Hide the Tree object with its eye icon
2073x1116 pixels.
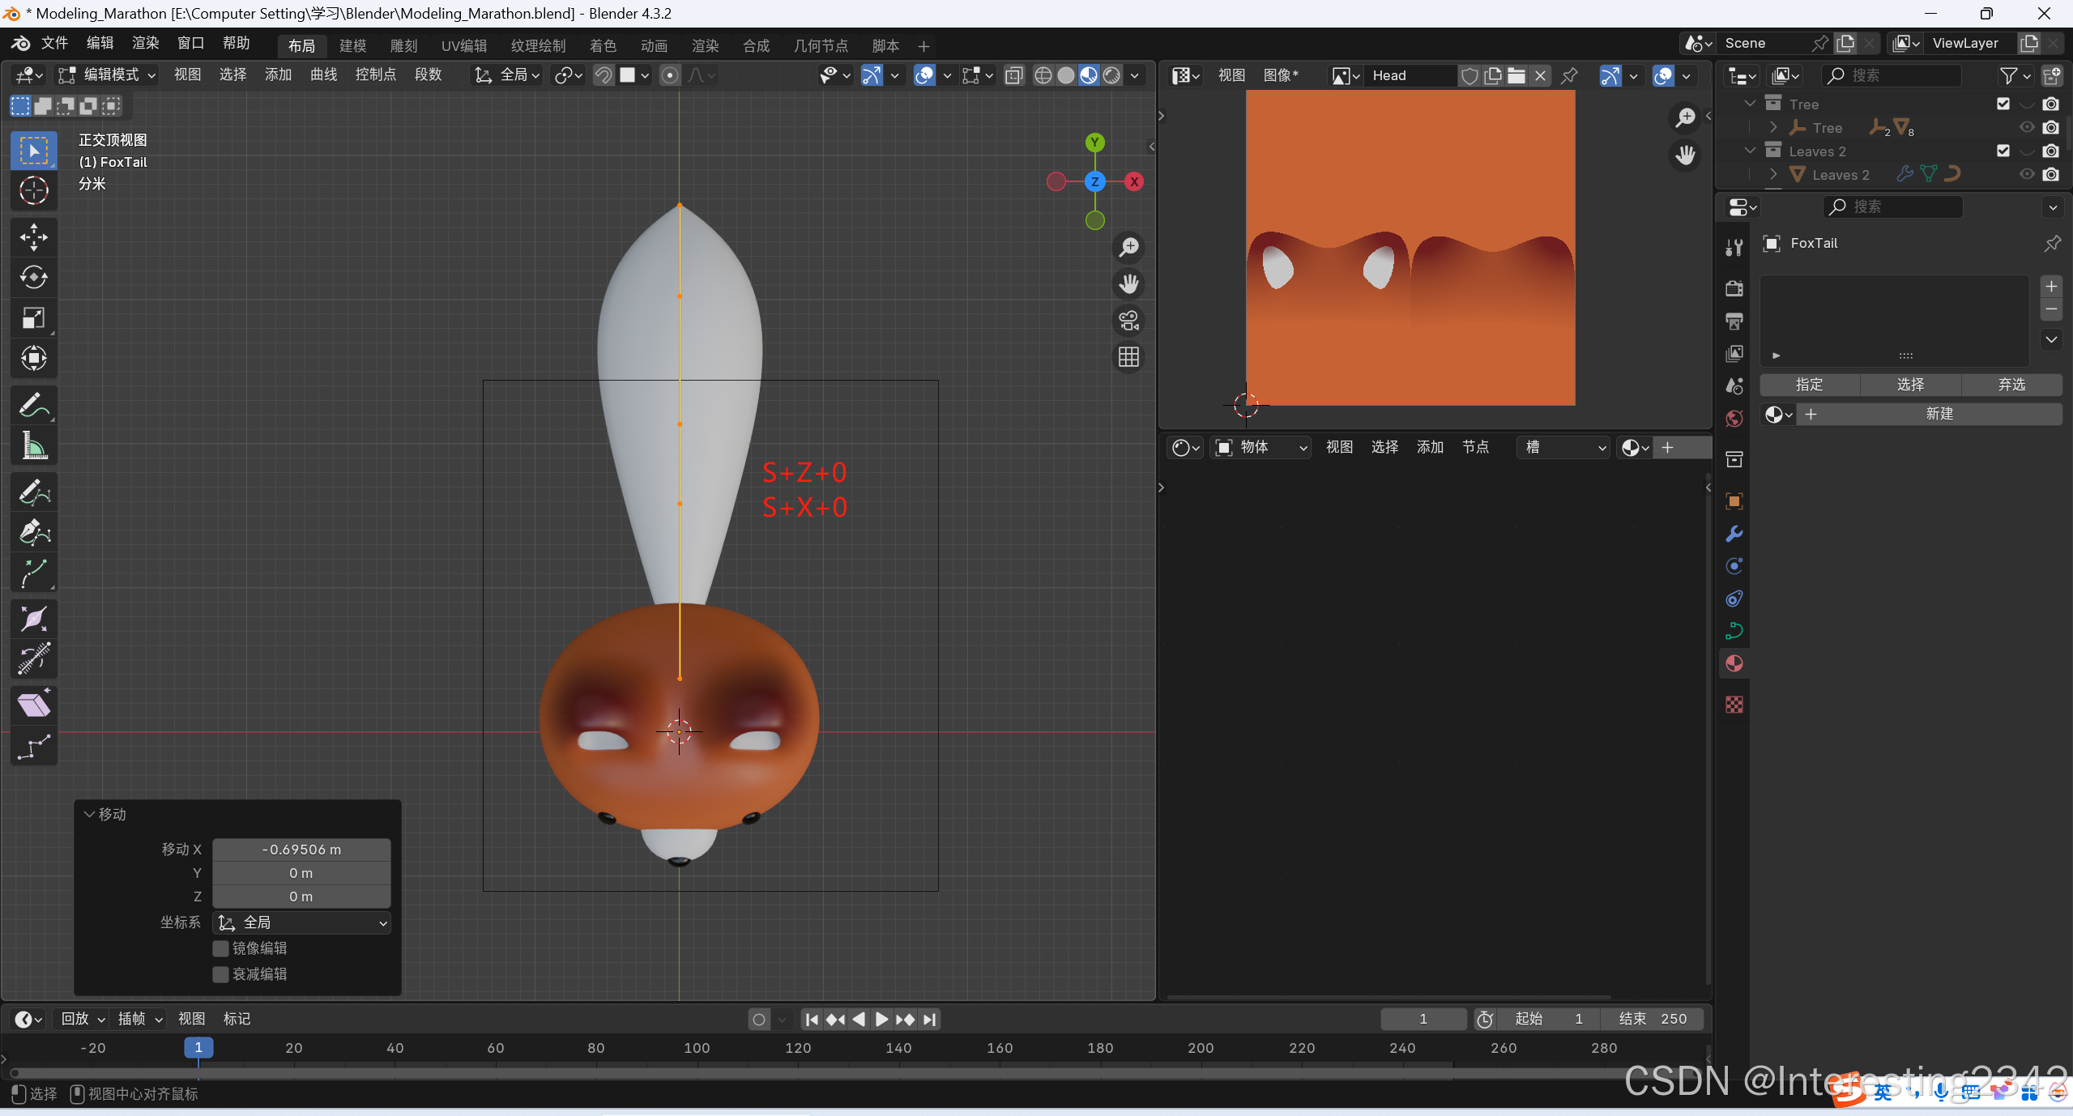coord(2027,127)
